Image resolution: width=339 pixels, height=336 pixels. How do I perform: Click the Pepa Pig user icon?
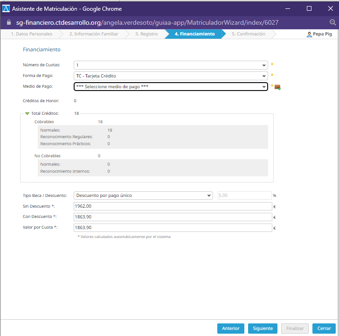pyautogui.click(x=309, y=35)
